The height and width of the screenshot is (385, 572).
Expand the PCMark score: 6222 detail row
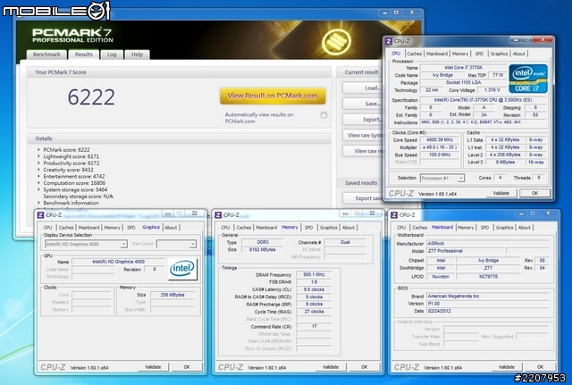(x=38, y=150)
